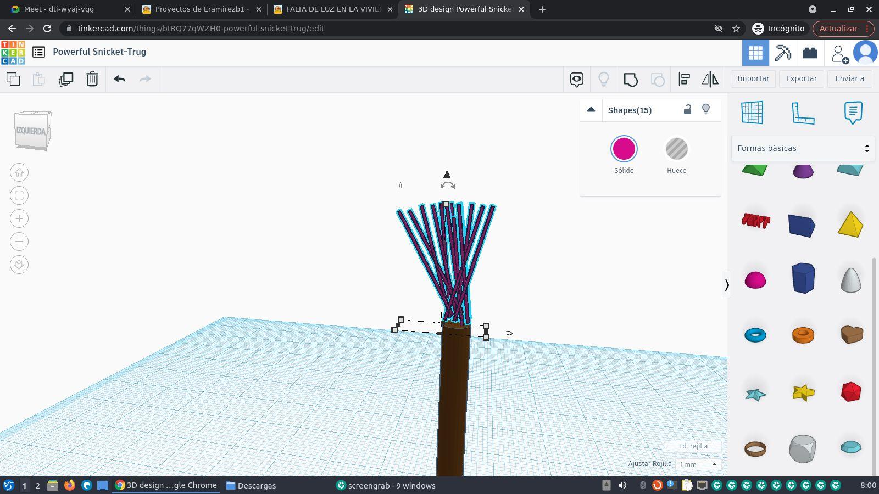Pick the red Text shape
The height and width of the screenshot is (494, 879).
[x=756, y=221]
